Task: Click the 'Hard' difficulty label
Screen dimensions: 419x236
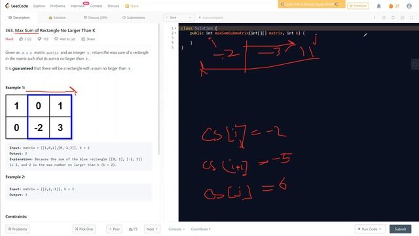Action: pyautogui.click(x=9, y=39)
